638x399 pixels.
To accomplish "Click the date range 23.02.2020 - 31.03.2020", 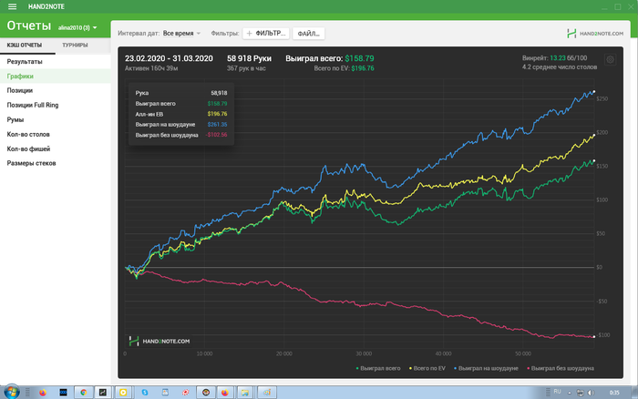I will 169,58.
